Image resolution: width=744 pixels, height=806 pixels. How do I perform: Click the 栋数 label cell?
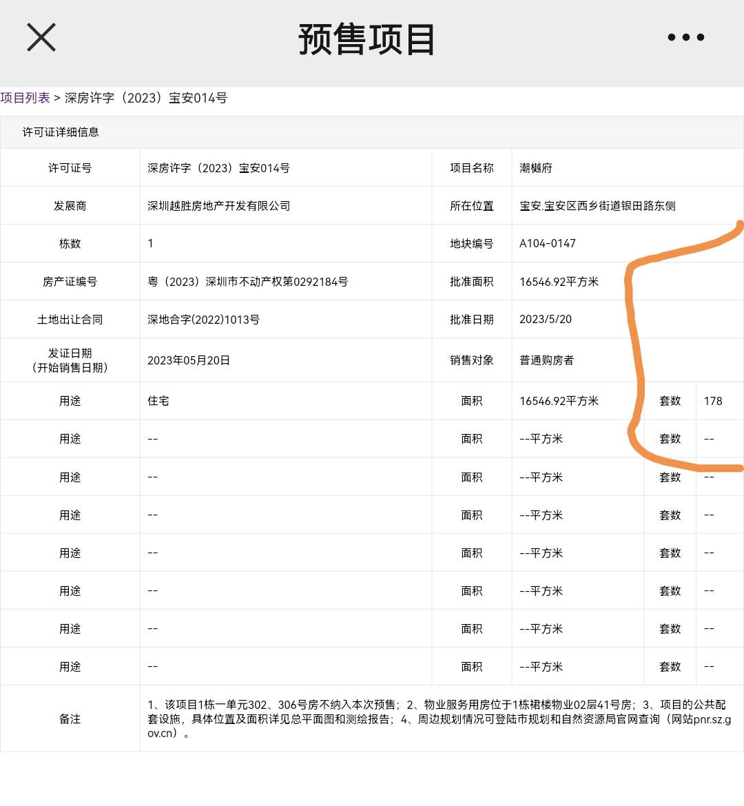[x=70, y=244]
